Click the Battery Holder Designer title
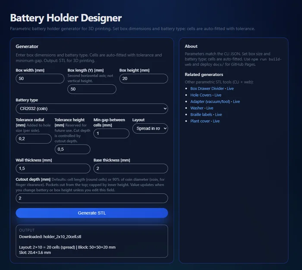The width and height of the screenshot is (302, 270). [66, 18]
